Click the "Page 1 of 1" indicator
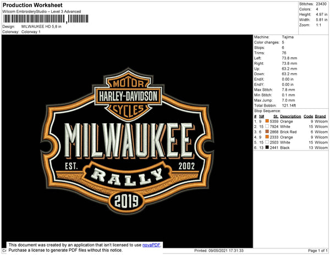The width and height of the screenshot is (330, 255). point(318,251)
